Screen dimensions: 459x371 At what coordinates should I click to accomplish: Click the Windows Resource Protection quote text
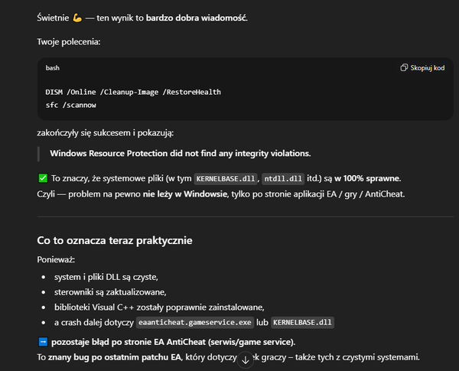(x=180, y=153)
